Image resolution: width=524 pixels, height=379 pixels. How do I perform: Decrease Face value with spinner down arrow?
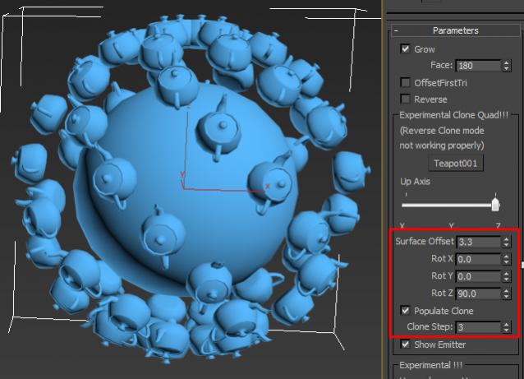(506, 68)
